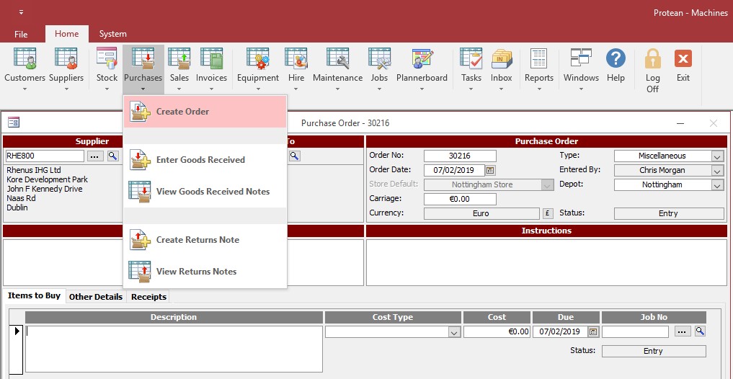Click the supplier search magnifier icon
The width and height of the screenshot is (733, 379).
point(113,156)
